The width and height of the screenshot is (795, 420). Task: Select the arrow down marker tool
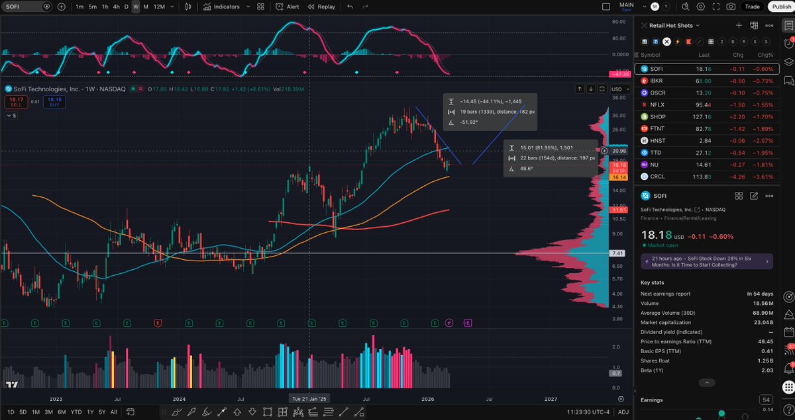point(252,412)
